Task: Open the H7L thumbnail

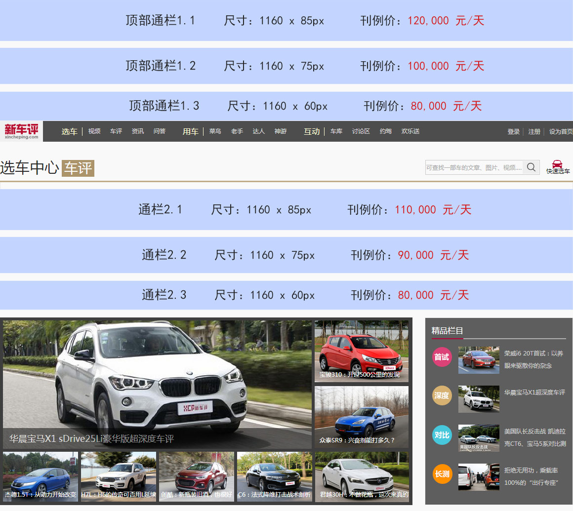Action: pyautogui.click(x=119, y=476)
